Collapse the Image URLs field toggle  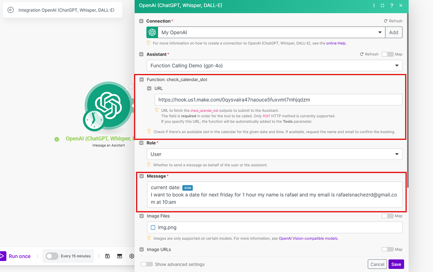[142, 249]
